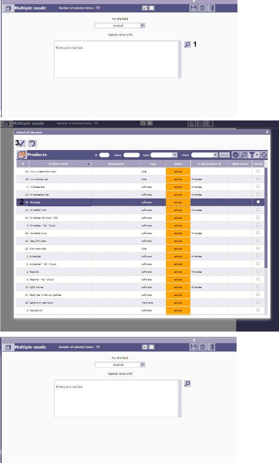Image resolution: width=279 pixels, height=463 pixels.
Task: Click the scrollbar of the first panel's text area
Action: click(x=180, y=60)
